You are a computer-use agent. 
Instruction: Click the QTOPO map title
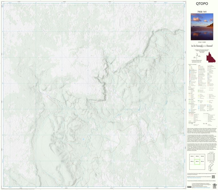pos(202,4)
